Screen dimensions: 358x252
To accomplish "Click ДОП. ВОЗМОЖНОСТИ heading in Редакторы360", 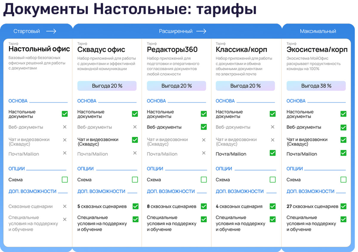I will pyautogui.click(x=171, y=192).
